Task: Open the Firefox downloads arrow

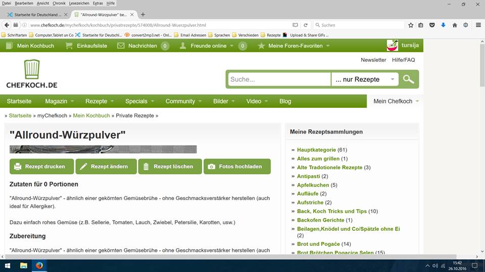Action: coord(443,25)
